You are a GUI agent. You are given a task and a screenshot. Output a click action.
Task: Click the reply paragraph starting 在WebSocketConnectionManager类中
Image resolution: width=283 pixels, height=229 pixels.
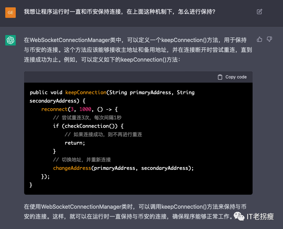tap(138, 50)
